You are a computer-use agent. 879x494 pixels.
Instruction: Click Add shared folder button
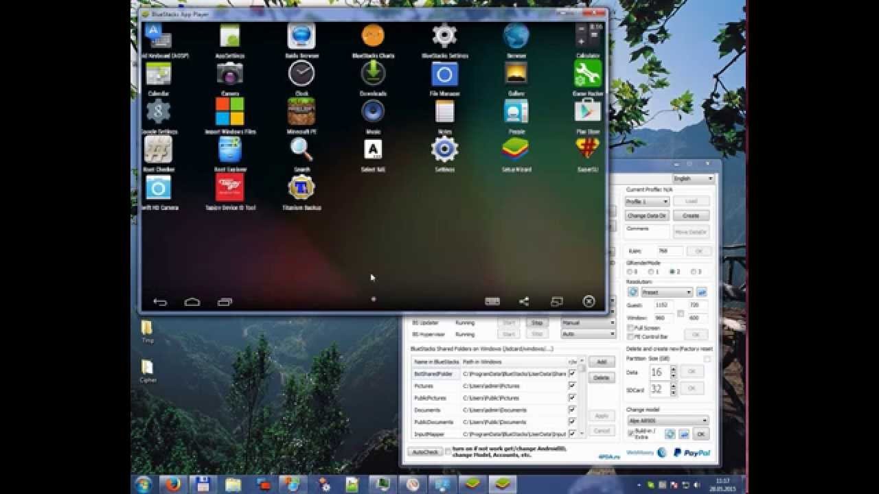pos(602,362)
